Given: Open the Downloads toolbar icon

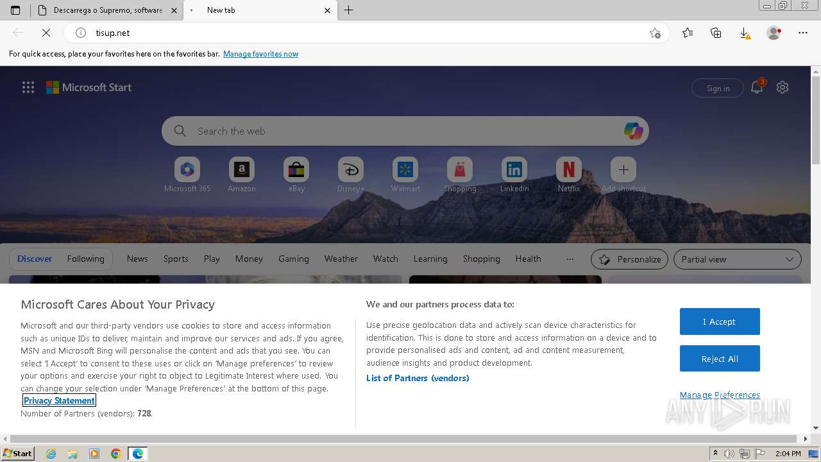Looking at the screenshot, I should pos(744,33).
